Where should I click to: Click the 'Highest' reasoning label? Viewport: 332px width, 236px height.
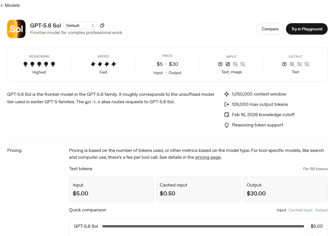click(x=39, y=72)
